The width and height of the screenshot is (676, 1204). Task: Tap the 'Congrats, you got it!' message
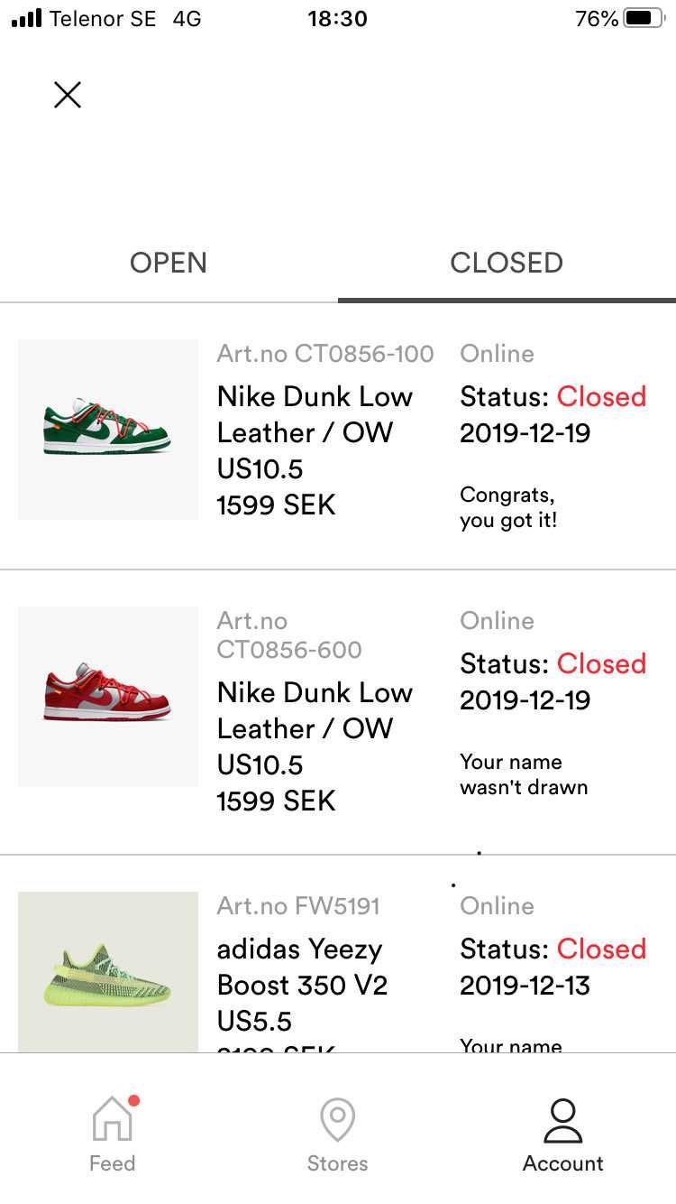[x=508, y=507]
